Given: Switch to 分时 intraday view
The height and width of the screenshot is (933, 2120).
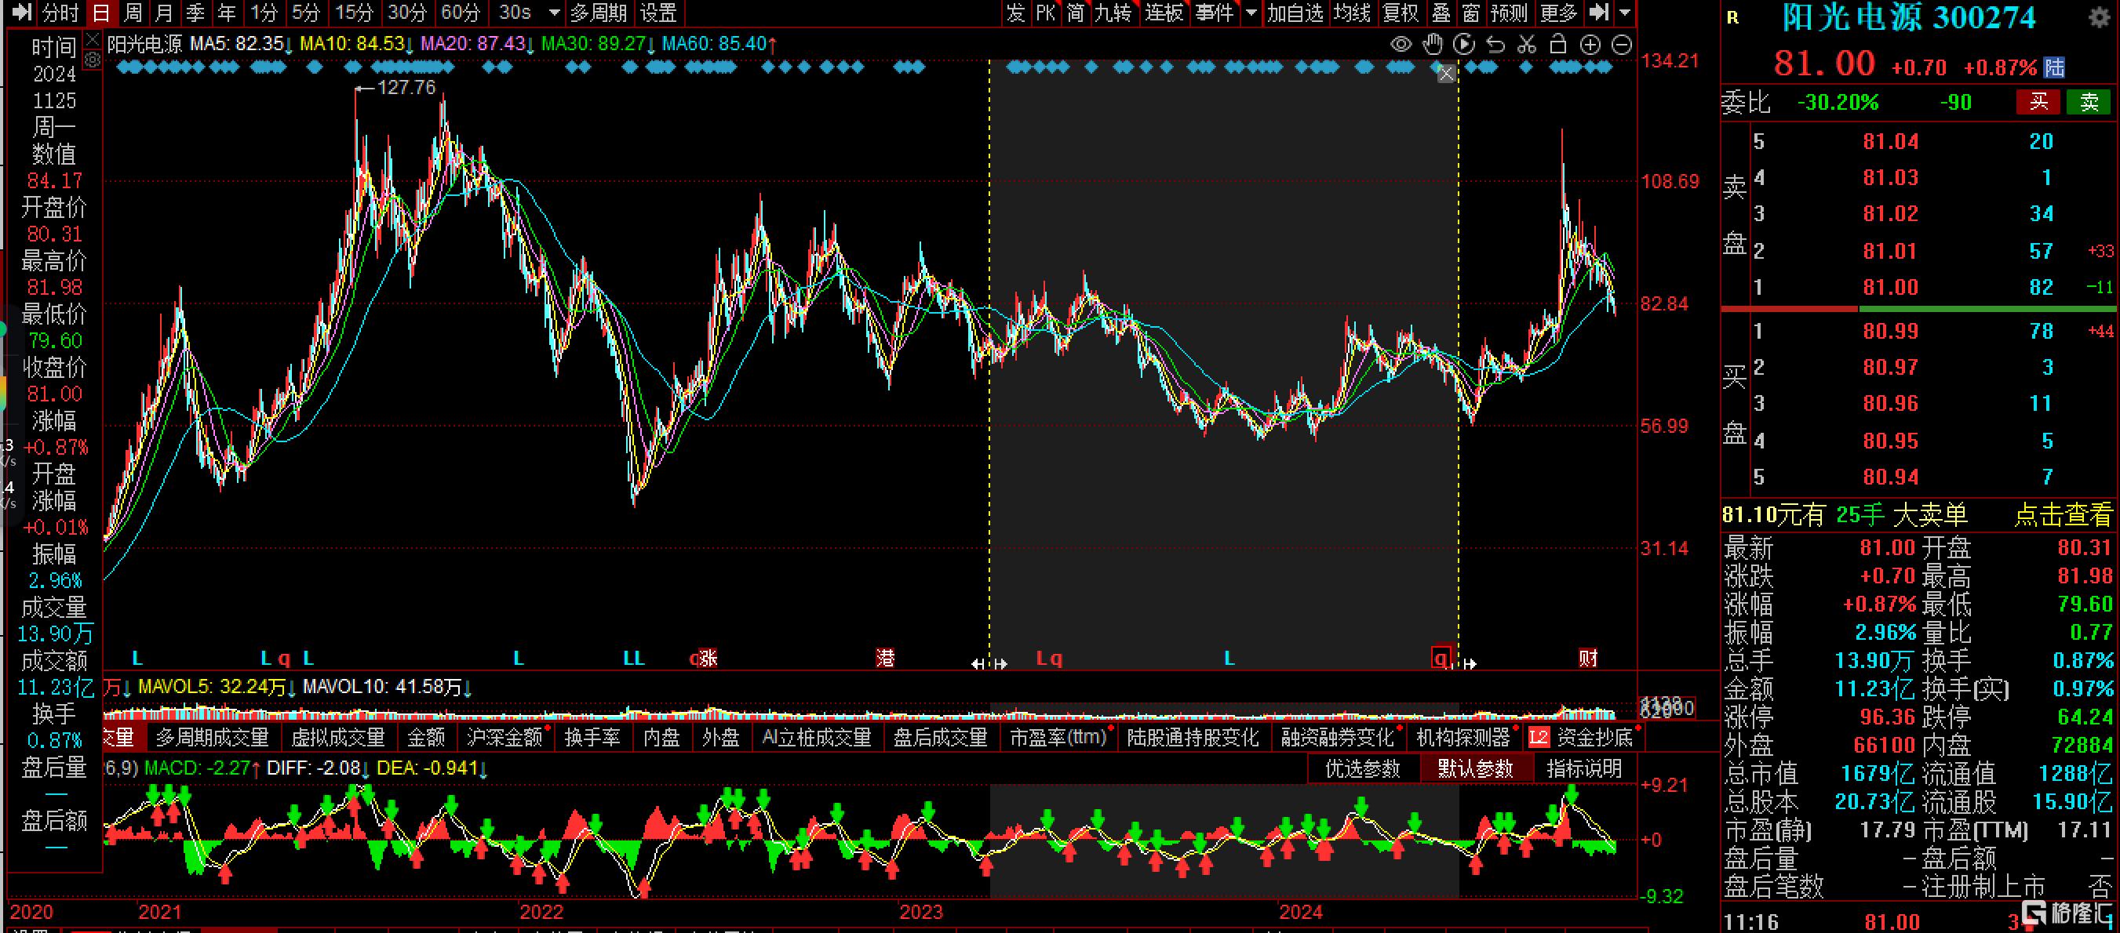Looking at the screenshot, I should (60, 13).
